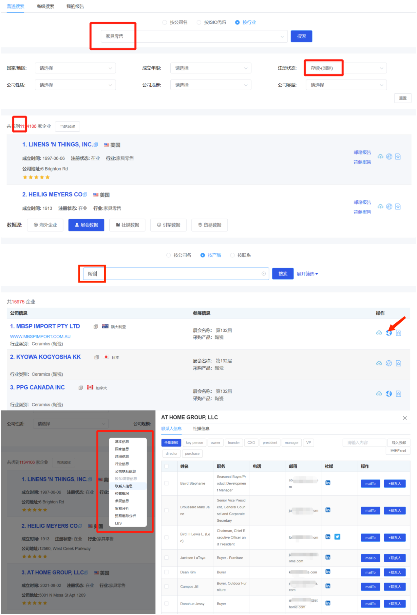
Task: Select 贸易数据 data source button
Action: 210,225
